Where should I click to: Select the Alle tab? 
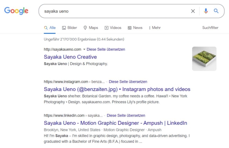[x=50, y=28]
